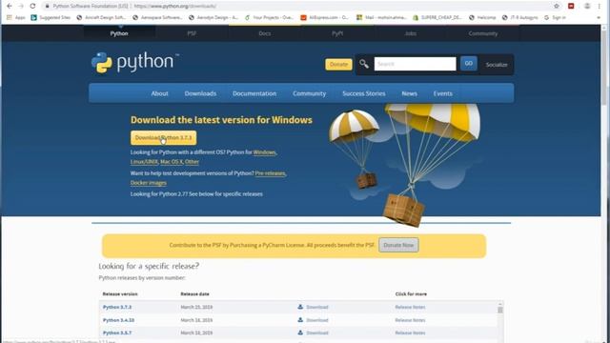Follow the Linux/UNIX link
The height and width of the screenshot is (343, 610).
(x=144, y=162)
